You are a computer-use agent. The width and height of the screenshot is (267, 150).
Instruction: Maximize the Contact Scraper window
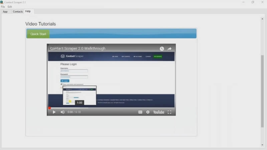pyautogui.click(x=253, y=2)
